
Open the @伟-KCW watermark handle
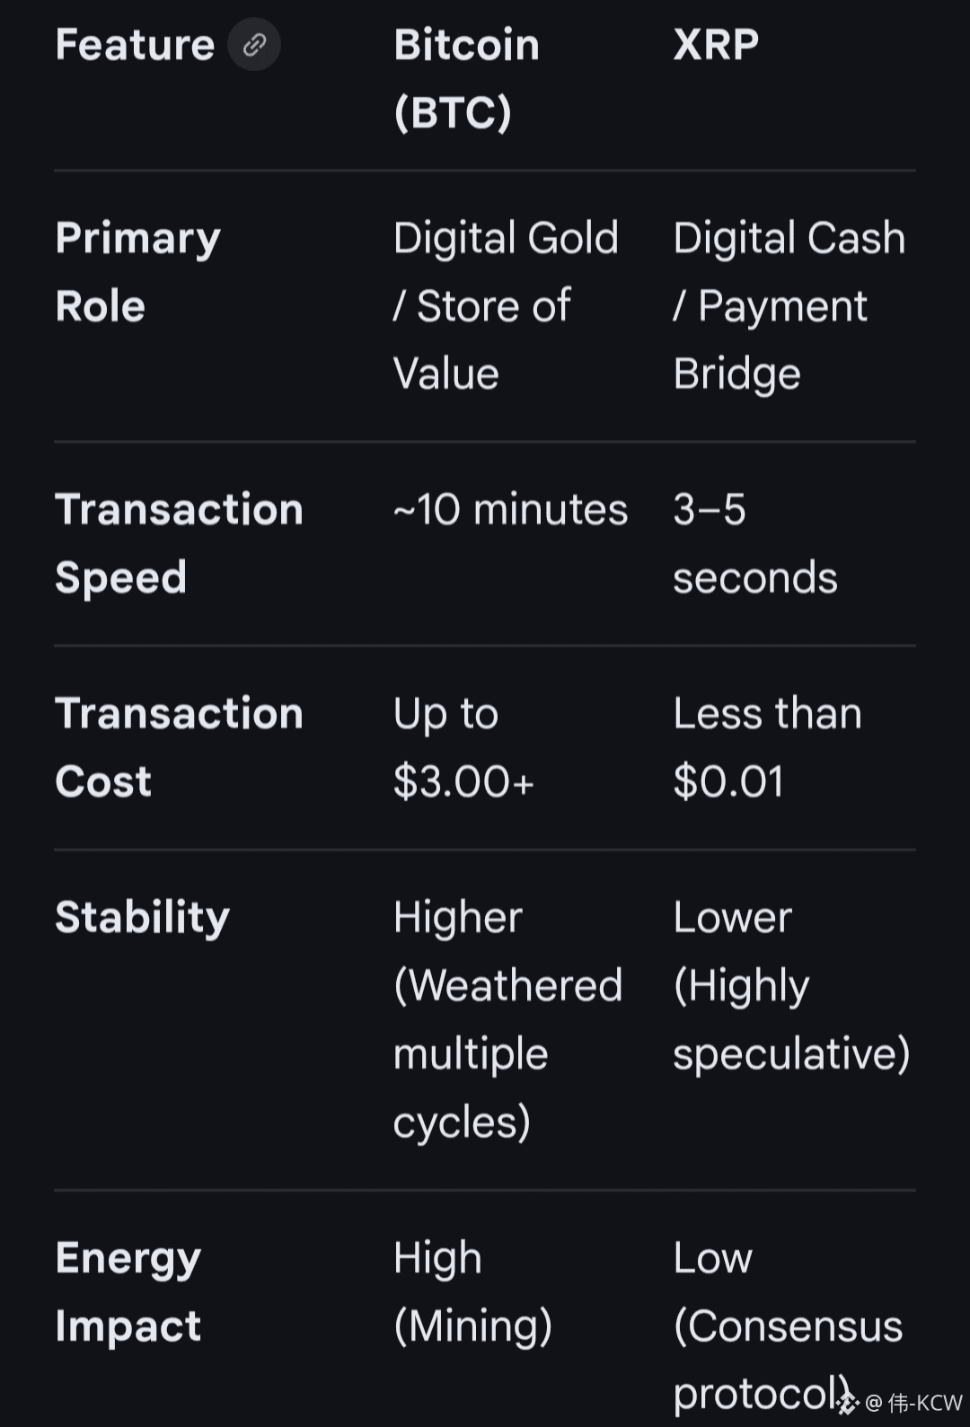click(x=914, y=1403)
